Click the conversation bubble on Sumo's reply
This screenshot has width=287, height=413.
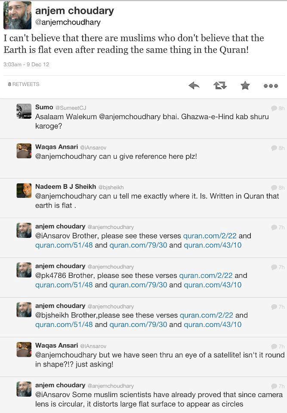pos(274,108)
